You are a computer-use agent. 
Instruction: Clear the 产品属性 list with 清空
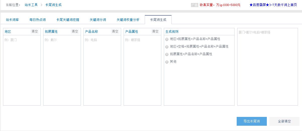(x=155, y=31)
